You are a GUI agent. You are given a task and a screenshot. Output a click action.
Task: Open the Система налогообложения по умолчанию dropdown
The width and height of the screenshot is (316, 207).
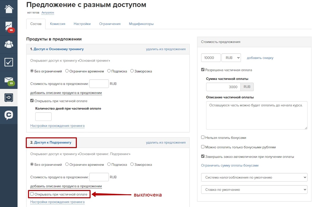pyautogui.click(x=254, y=177)
